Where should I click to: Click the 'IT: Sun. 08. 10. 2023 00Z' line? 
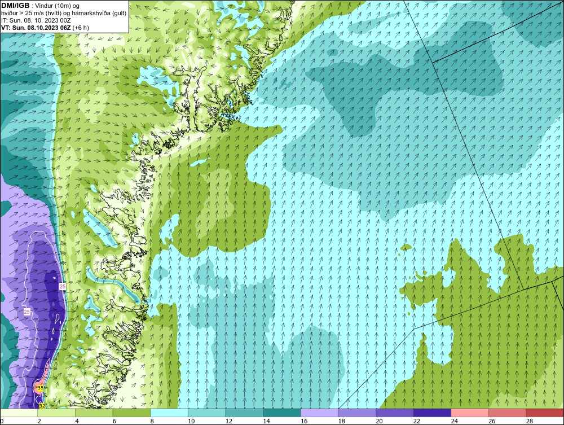tap(36, 20)
